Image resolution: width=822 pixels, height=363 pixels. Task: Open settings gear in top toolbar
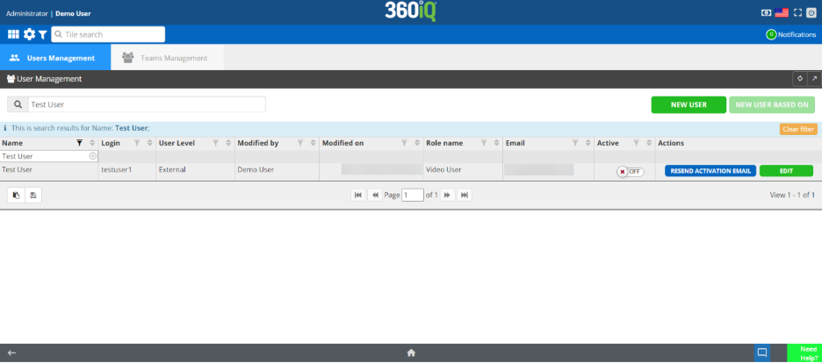tap(29, 34)
